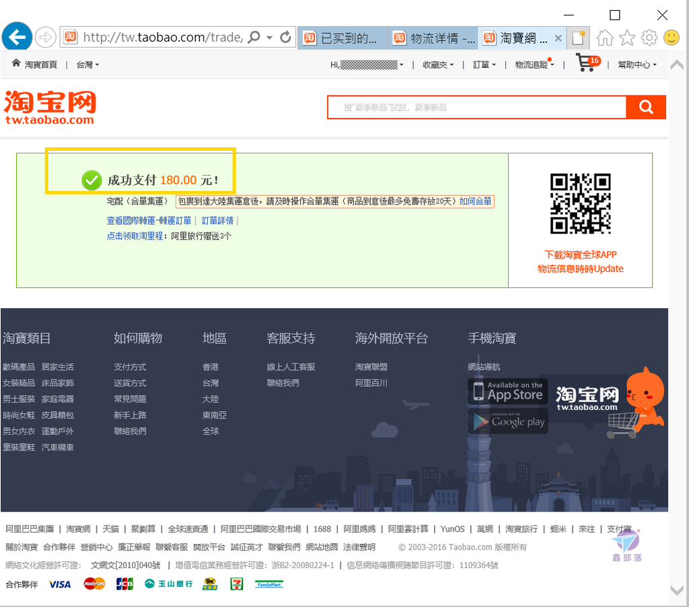Screen dimensions: 689x607
Task: Expand the 收藏夾 dropdown
Action: click(x=438, y=65)
